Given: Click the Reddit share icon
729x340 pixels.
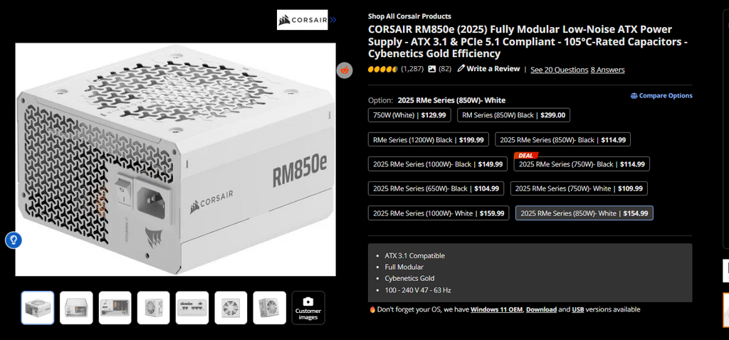Looking at the screenshot, I should (x=345, y=70).
